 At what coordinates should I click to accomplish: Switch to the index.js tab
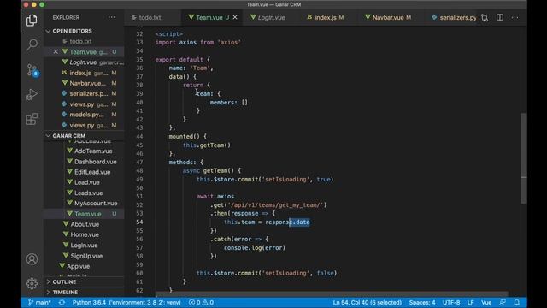pyautogui.click(x=325, y=17)
